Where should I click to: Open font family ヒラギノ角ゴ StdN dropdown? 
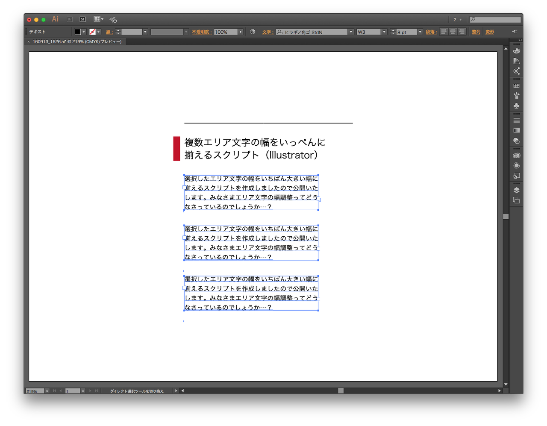[351, 32]
